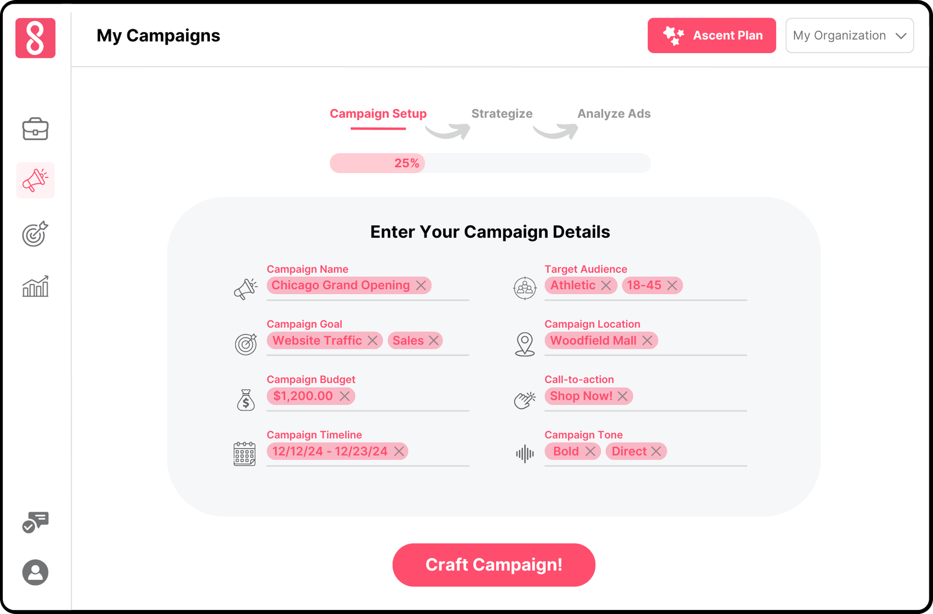Image resolution: width=933 pixels, height=614 pixels.
Task: Remove the Athletic target audience tag
Action: click(606, 285)
